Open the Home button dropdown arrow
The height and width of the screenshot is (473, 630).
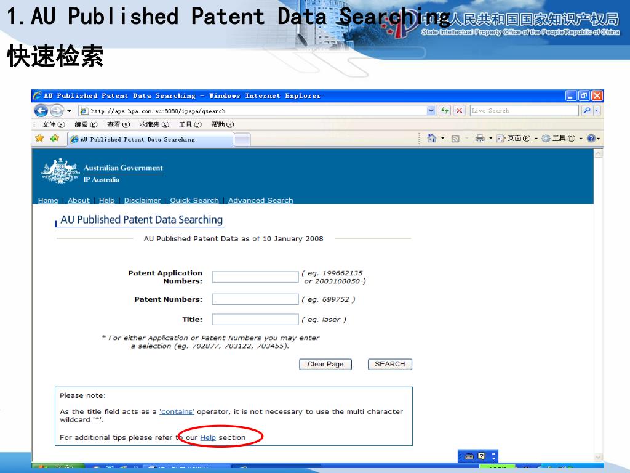[x=443, y=139]
